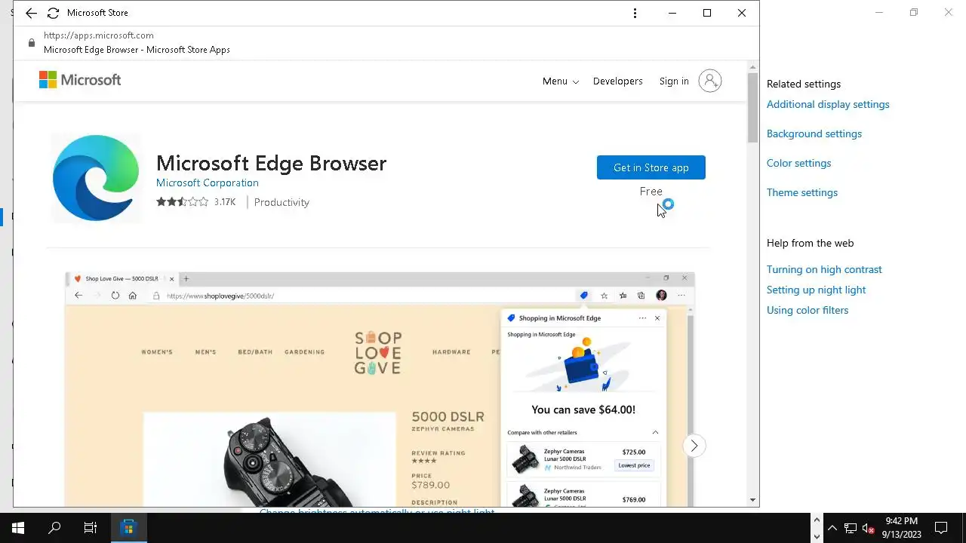Open the notification center icon
The height and width of the screenshot is (543, 966).
pyautogui.click(x=941, y=528)
